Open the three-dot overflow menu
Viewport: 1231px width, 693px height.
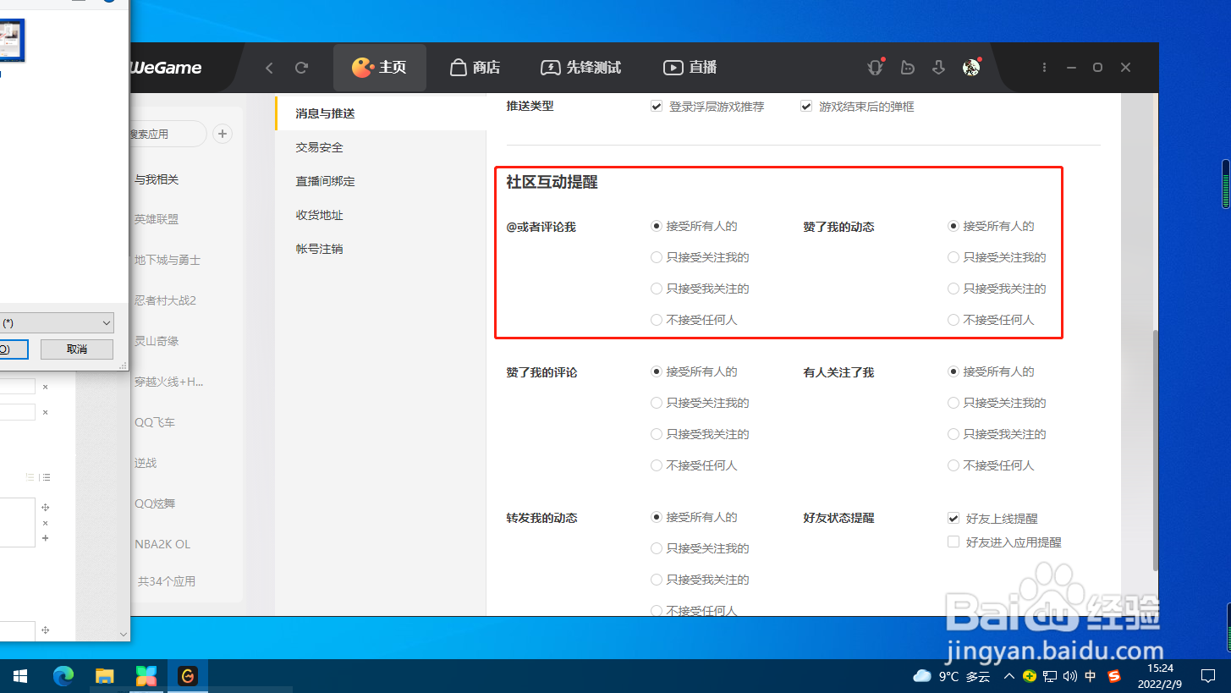click(x=1044, y=67)
